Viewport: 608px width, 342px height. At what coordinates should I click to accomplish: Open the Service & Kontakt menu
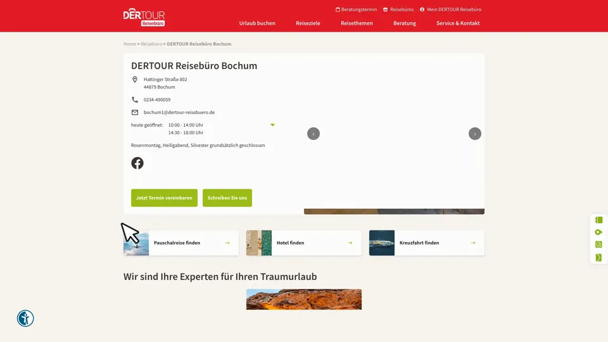pos(458,23)
